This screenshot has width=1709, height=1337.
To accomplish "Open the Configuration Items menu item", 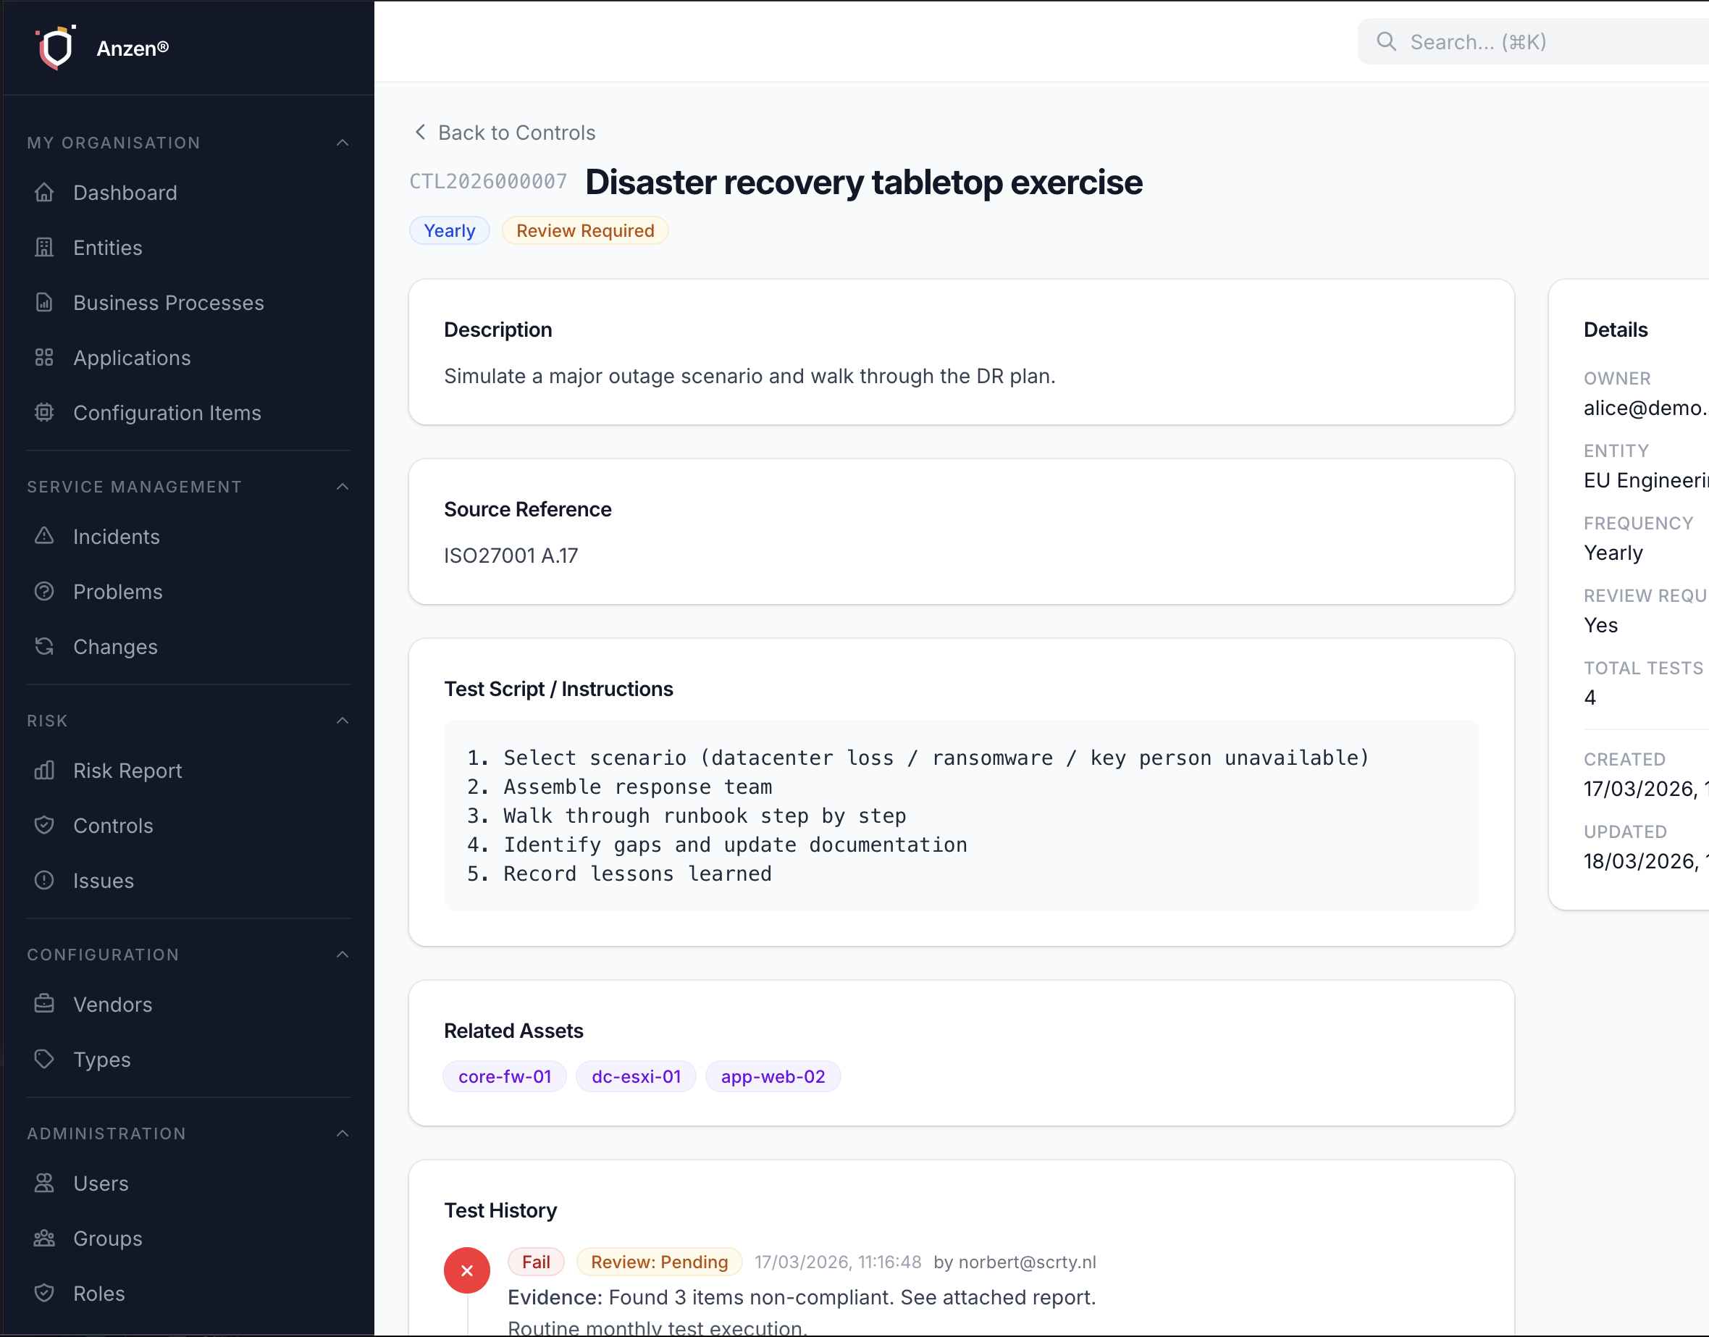I will coord(167,413).
